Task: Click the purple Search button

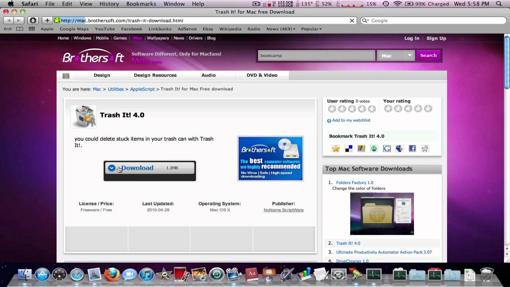Action: point(428,55)
